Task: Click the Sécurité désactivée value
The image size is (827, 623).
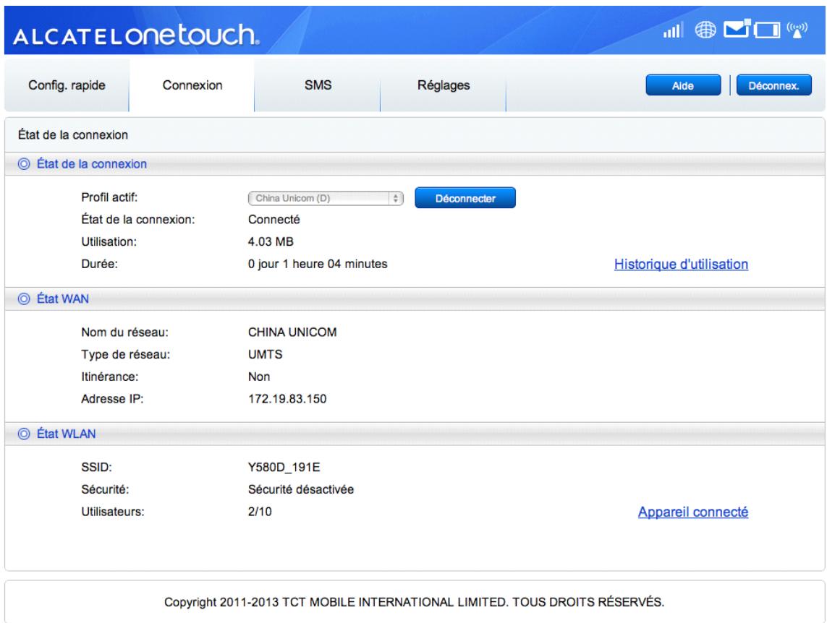Action: [x=301, y=489]
